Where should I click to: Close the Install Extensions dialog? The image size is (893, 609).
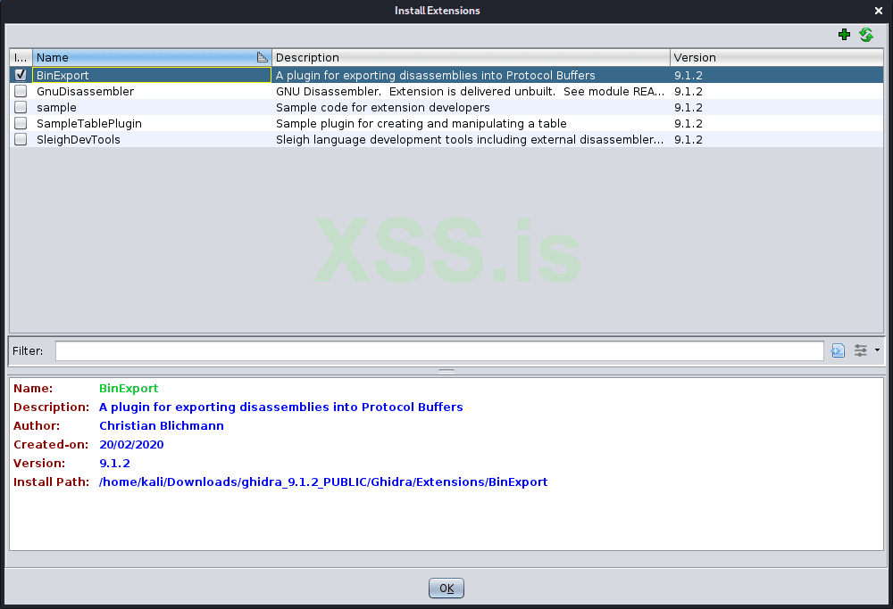click(x=878, y=10)
